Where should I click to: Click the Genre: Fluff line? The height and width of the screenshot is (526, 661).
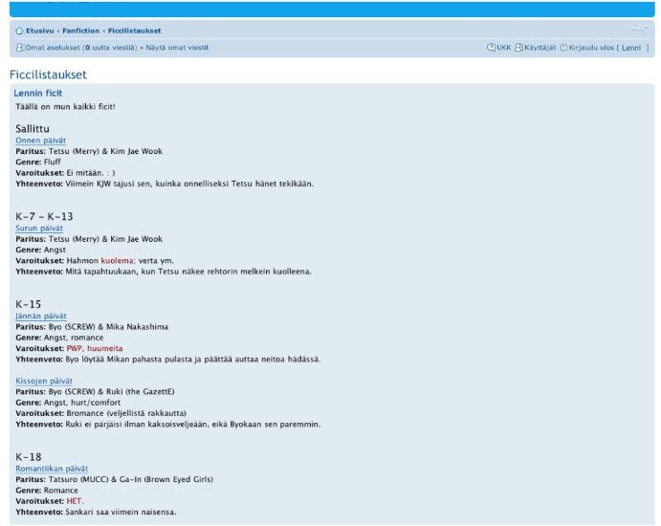pos(38,162)
